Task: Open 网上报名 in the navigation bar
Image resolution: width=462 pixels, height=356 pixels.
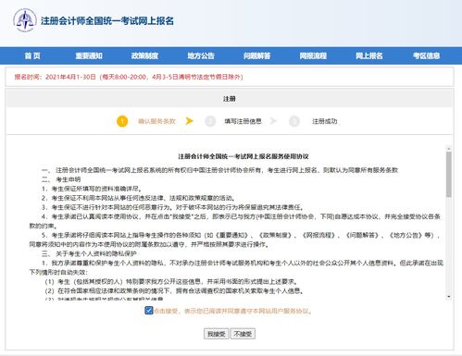Action: (369, 55)
